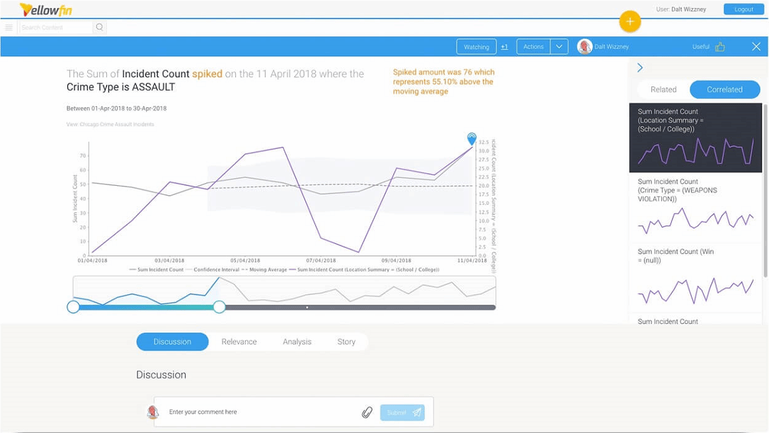Mark the insight as Useful with thumbs-up
The width and height of the screenshot is (769, 433).
(x=719, y=46)
